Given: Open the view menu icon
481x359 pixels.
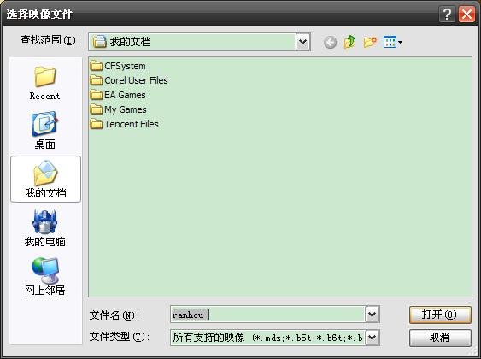Looking at the screenshot, I should point(393,42).
